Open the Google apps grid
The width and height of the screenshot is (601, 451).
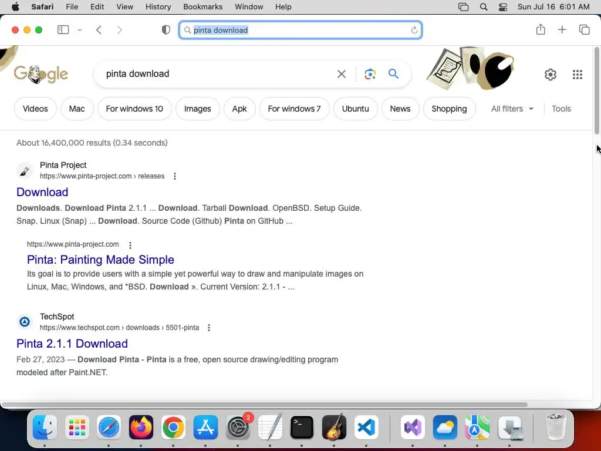click(578, 75)
